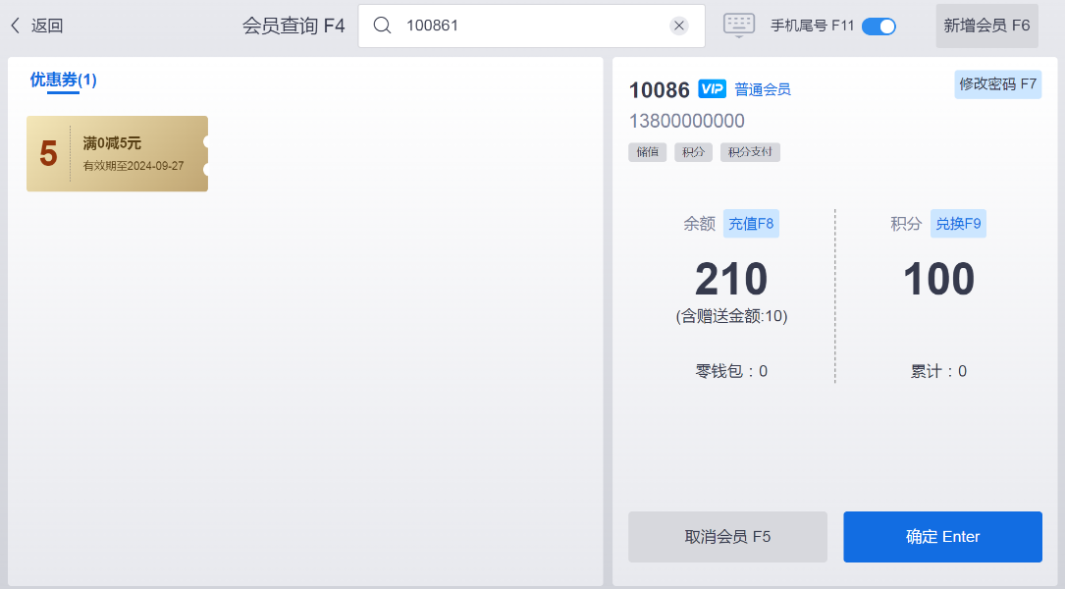Focus the member search input field
The image size is (1065, 589).
tap(530, 26)
